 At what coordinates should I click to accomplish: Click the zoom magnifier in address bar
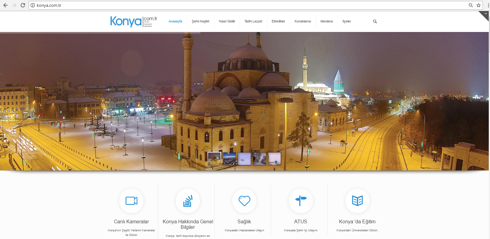coord(471,5)
